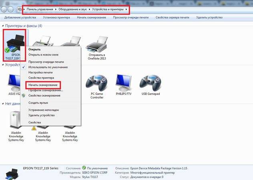Select the PC Game Controller device icon
Screen dimensions: 253x180
tap(97, 87)
